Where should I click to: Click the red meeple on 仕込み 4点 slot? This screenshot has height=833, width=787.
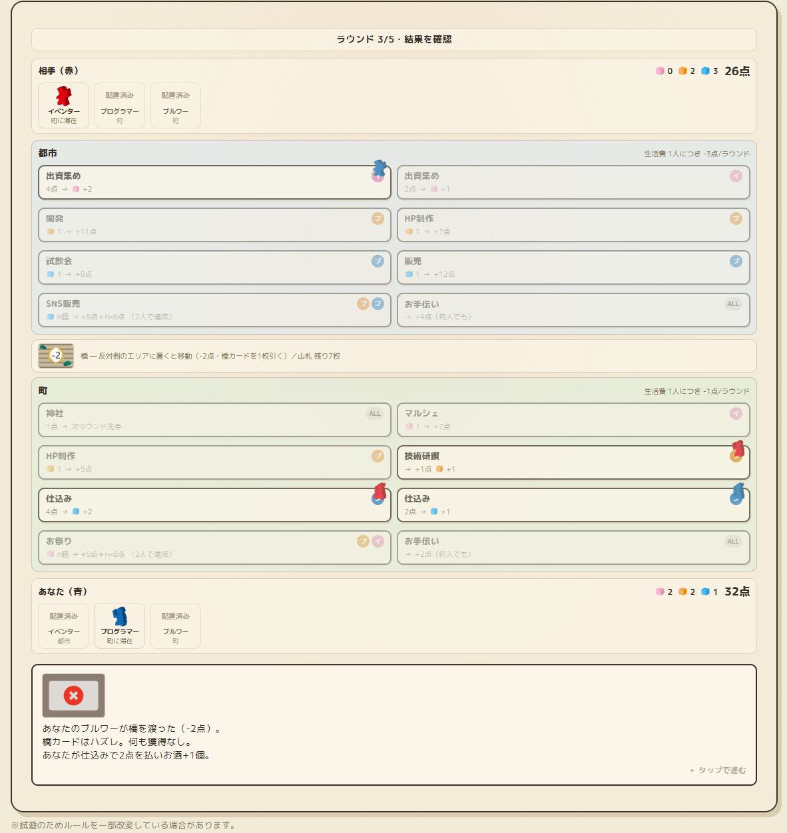pos(380,492)
